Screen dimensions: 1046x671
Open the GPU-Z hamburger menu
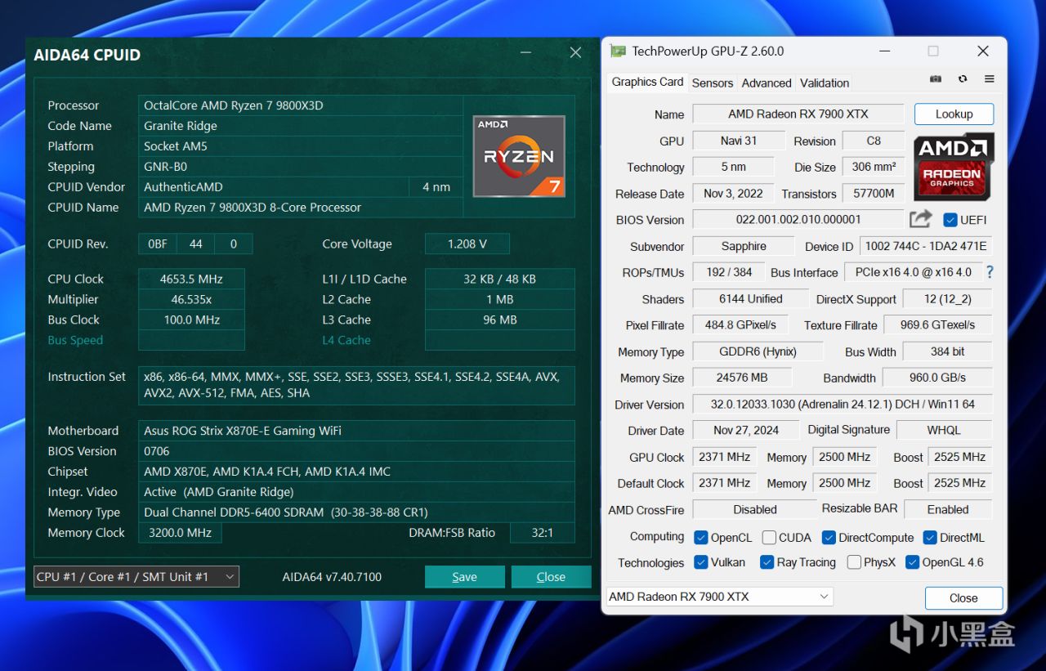click(989, 79)
